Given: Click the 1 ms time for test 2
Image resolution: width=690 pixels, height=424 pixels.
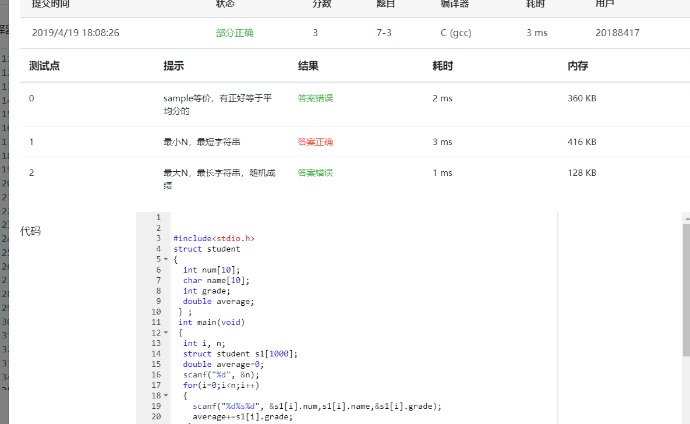Looking at the screenshot, I should pos(443,172).
